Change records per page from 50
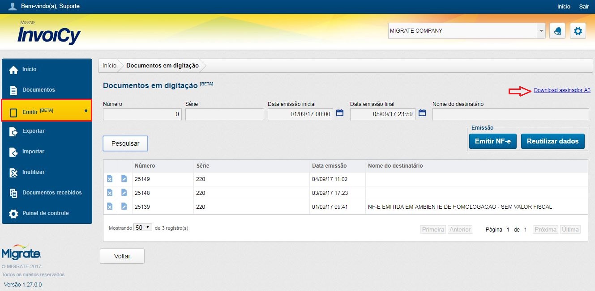This screenshot has height=291, width=595. (x=142, y=227)
